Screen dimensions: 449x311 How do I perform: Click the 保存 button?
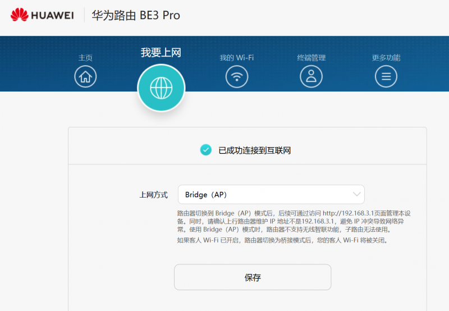coord(253,277)
